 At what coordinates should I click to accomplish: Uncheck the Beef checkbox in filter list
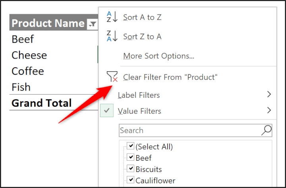(x=130, y=158)
